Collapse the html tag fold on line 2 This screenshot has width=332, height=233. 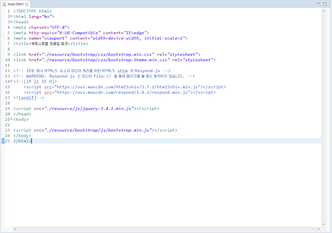(11, 16)
